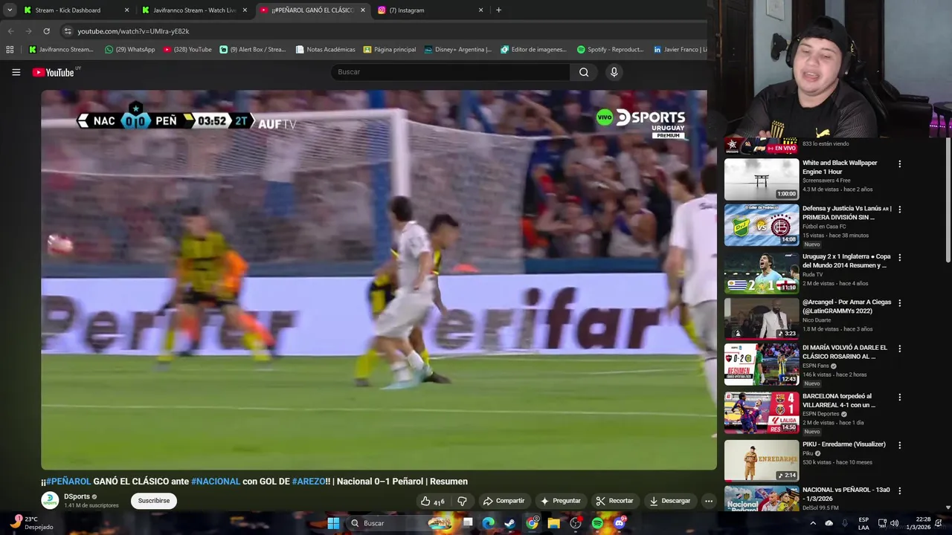Dislike the video with thumbs down
952x535 pixels.
tap(462, 501)
